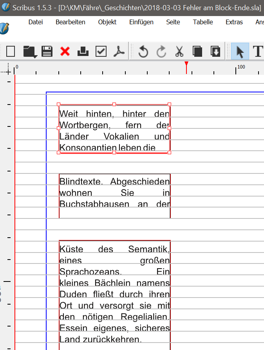Viewport: 264px width, 350px height.
Task: Click the Copy icon in toolbar
Action: coord(197,51)
